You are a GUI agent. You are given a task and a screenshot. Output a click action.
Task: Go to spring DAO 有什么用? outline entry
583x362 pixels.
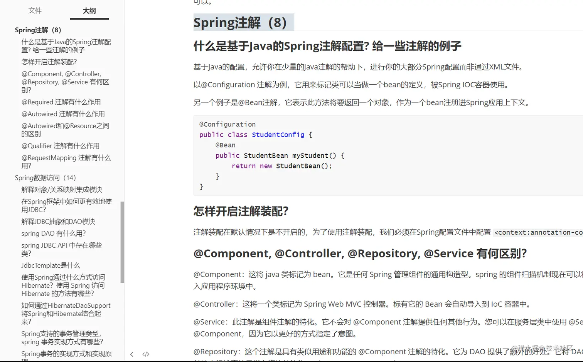54,234
